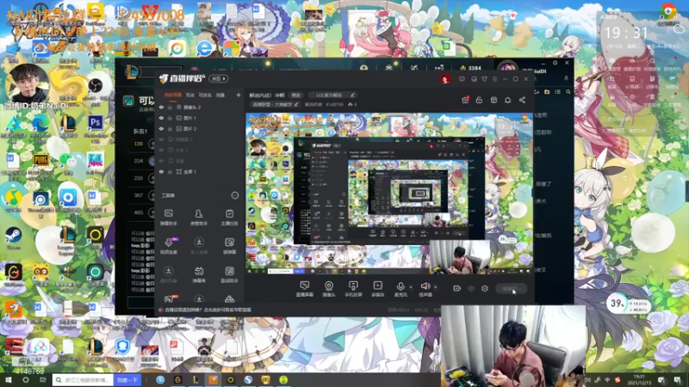Open Google Chrome desktop shortcut
Viewport: 689px width, 387px height.
(668, 13)
